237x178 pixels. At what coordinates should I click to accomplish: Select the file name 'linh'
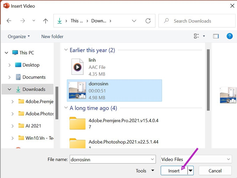[92, 60]
